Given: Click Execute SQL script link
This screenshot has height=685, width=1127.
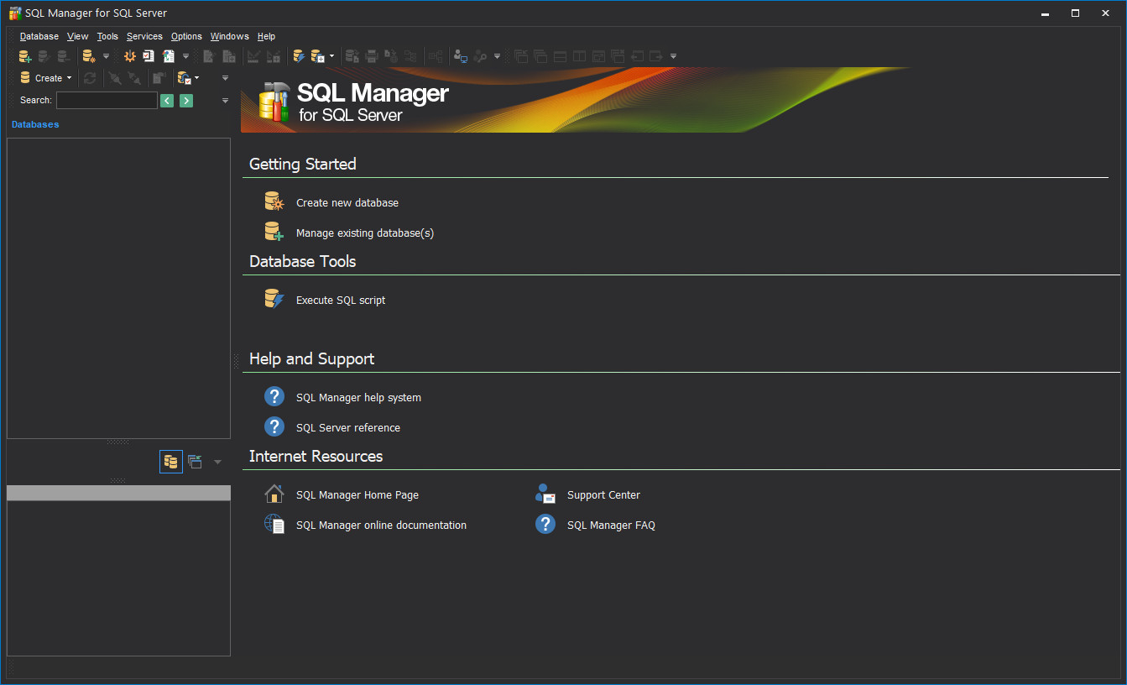Looking at the screenshot, I should [x=341, y=301].
